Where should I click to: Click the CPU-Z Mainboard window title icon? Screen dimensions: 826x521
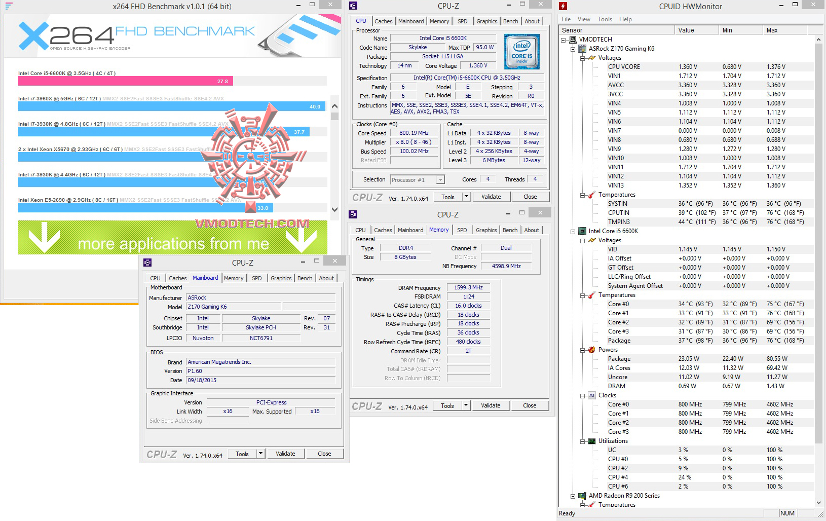pos(147,263)
